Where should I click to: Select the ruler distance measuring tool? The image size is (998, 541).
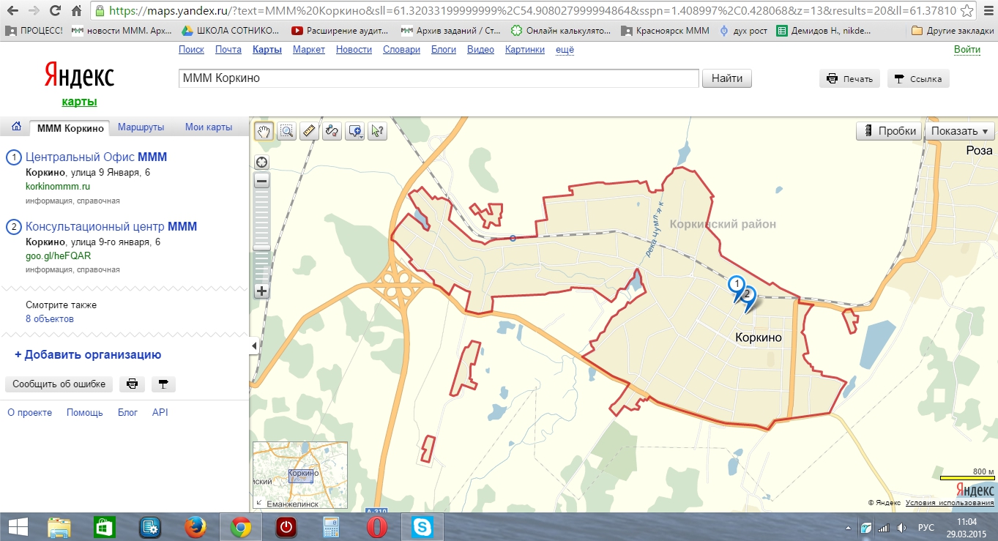(x=309, y=131)
